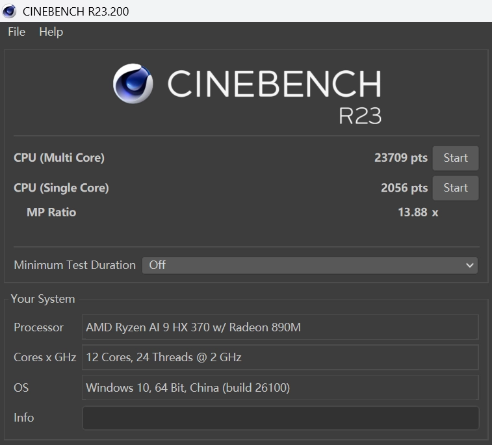Click the OS field showing Windows 10
Image resolution: width=492 pixels, height=445 pixels.
click(x=280, y=388)
